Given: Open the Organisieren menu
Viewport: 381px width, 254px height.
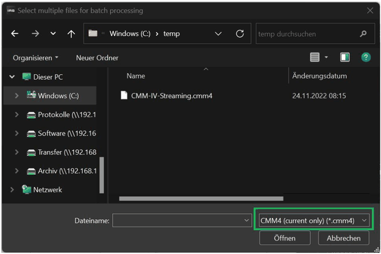Looking at the screenshot, I should (x=35, y=58).
